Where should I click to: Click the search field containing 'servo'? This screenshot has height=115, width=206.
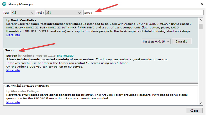pos(144,13)
